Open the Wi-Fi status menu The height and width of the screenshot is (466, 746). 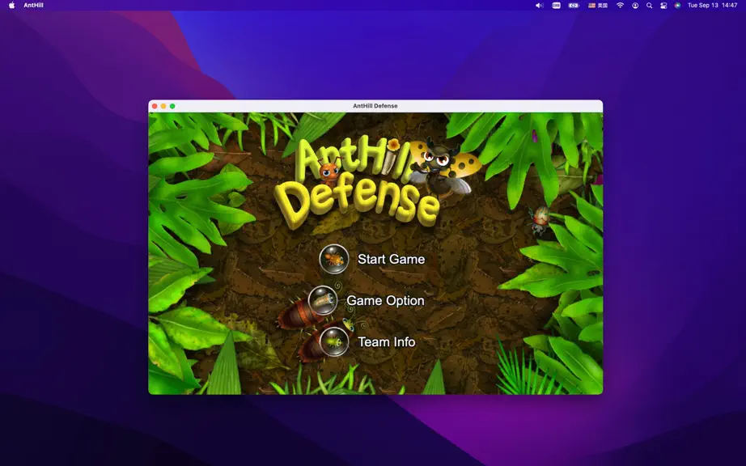pos(620,5)
